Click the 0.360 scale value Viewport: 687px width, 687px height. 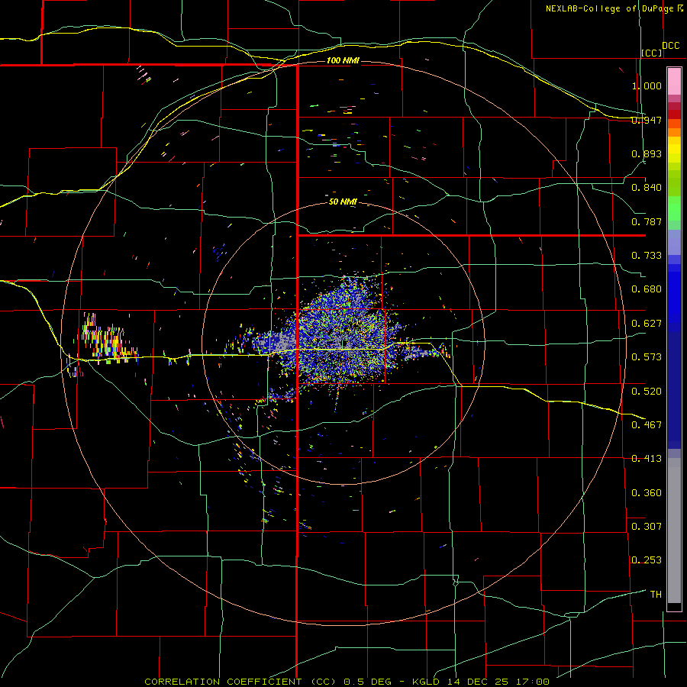(647, 493)
